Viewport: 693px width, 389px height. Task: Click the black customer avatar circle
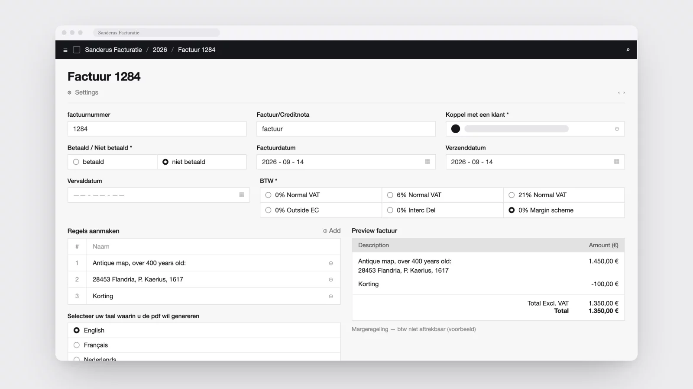pos(456,129)
